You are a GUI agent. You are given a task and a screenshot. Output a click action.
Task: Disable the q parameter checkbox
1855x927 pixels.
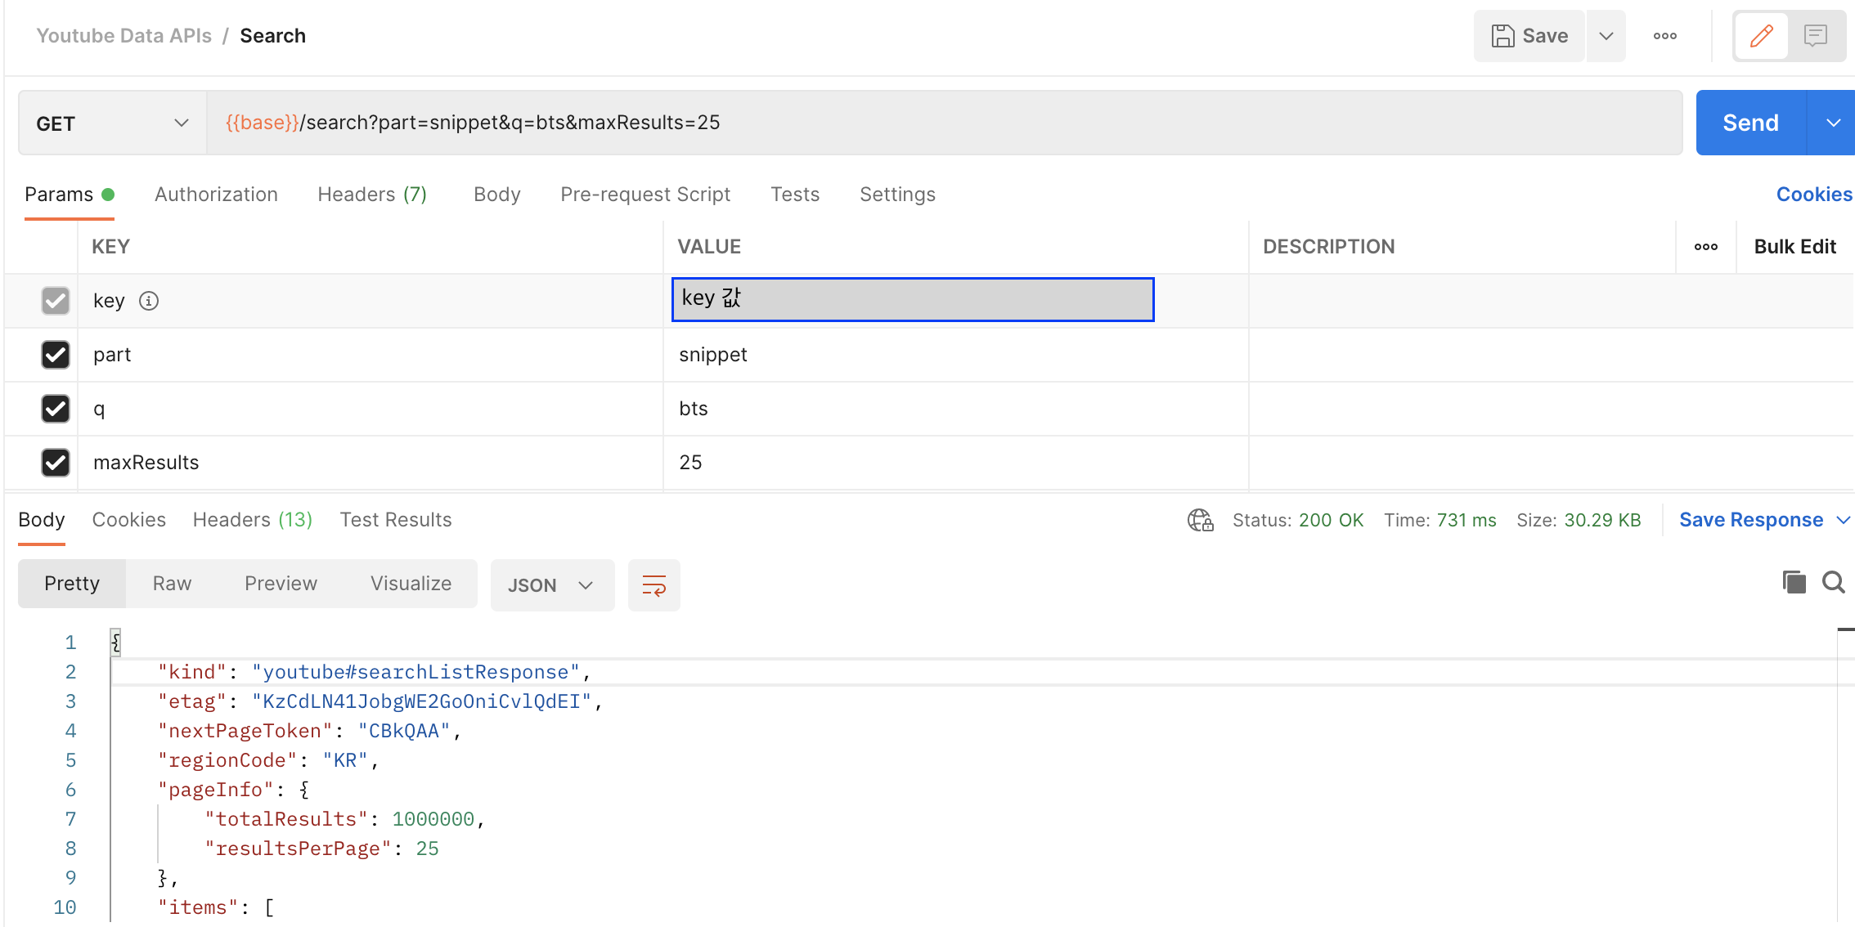point(56,409)
